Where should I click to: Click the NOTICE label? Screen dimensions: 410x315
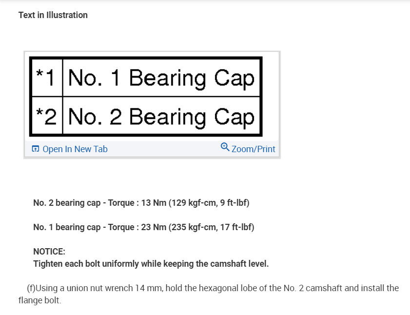point(49,252)
